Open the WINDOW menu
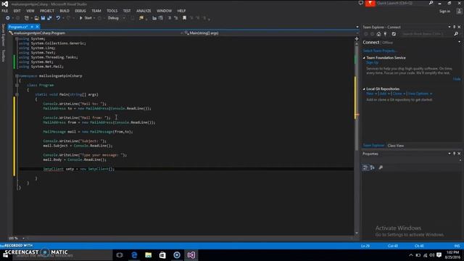The image size is (464, 261). 165,11
